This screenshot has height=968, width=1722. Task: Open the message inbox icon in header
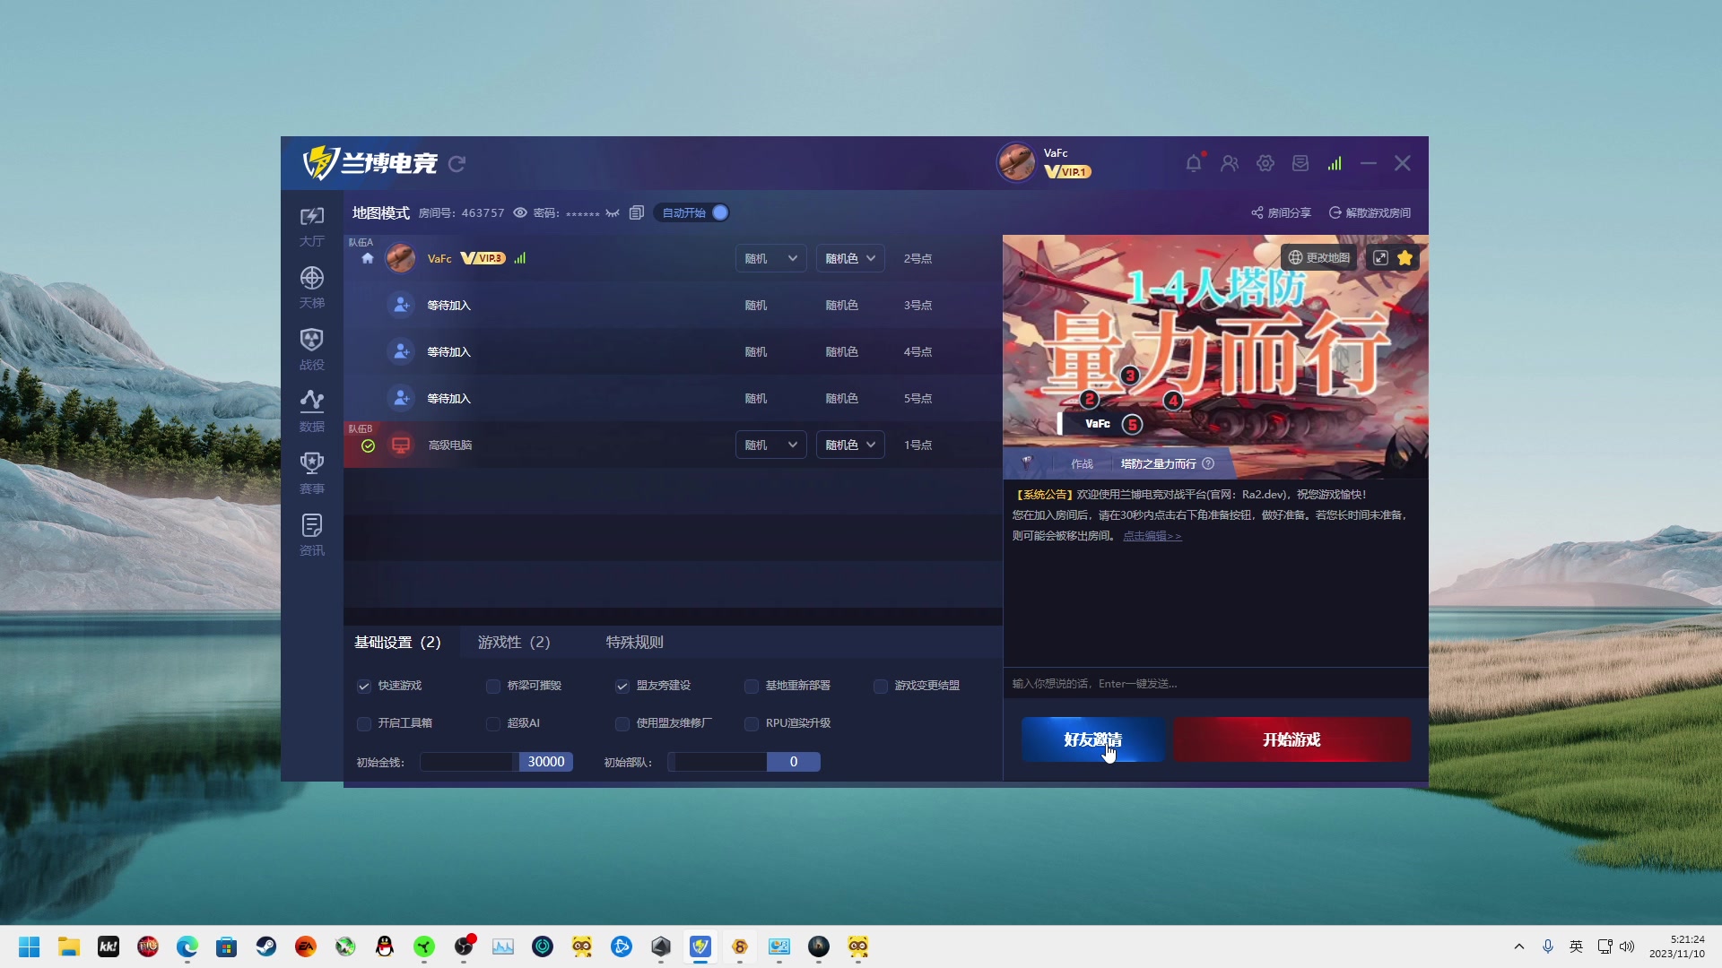1300,163
